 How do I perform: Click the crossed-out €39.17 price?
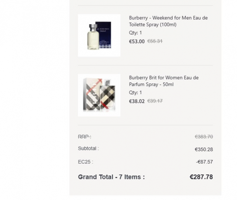click(155, 101)
